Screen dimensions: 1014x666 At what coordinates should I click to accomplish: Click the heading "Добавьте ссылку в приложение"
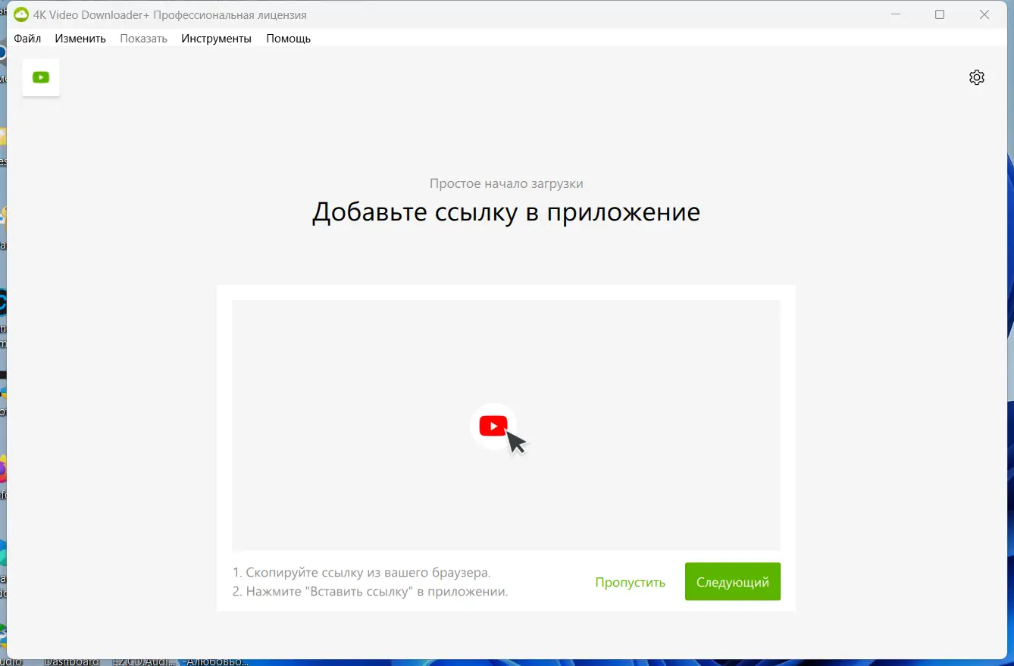506,212
